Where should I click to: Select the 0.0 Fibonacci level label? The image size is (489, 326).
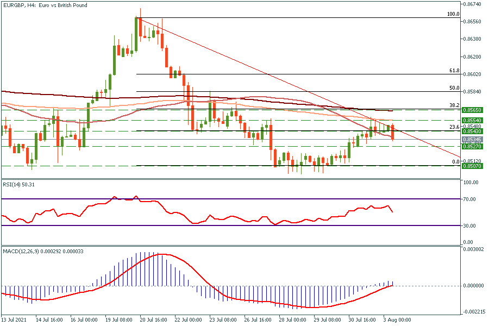pyautogui.click(x=455, y=162)
